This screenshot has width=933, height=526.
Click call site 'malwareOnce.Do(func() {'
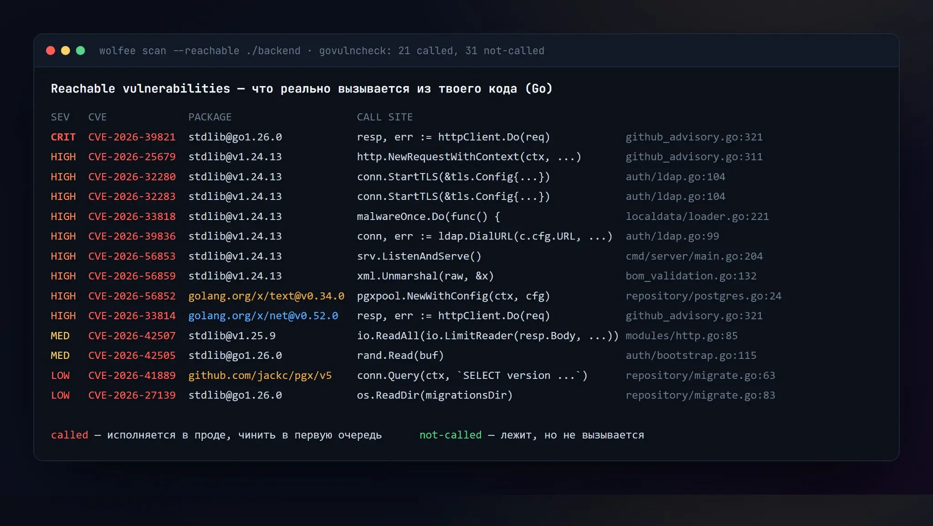click(429, 216)
